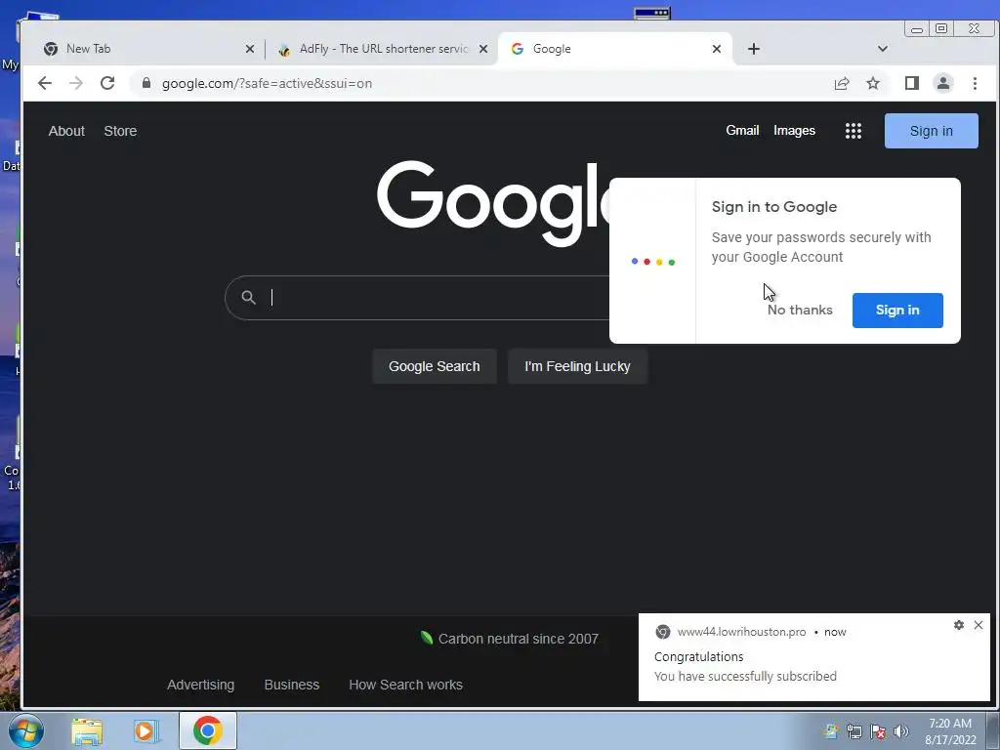Open the volume speaker tray icon

click(x=901, y=731)
